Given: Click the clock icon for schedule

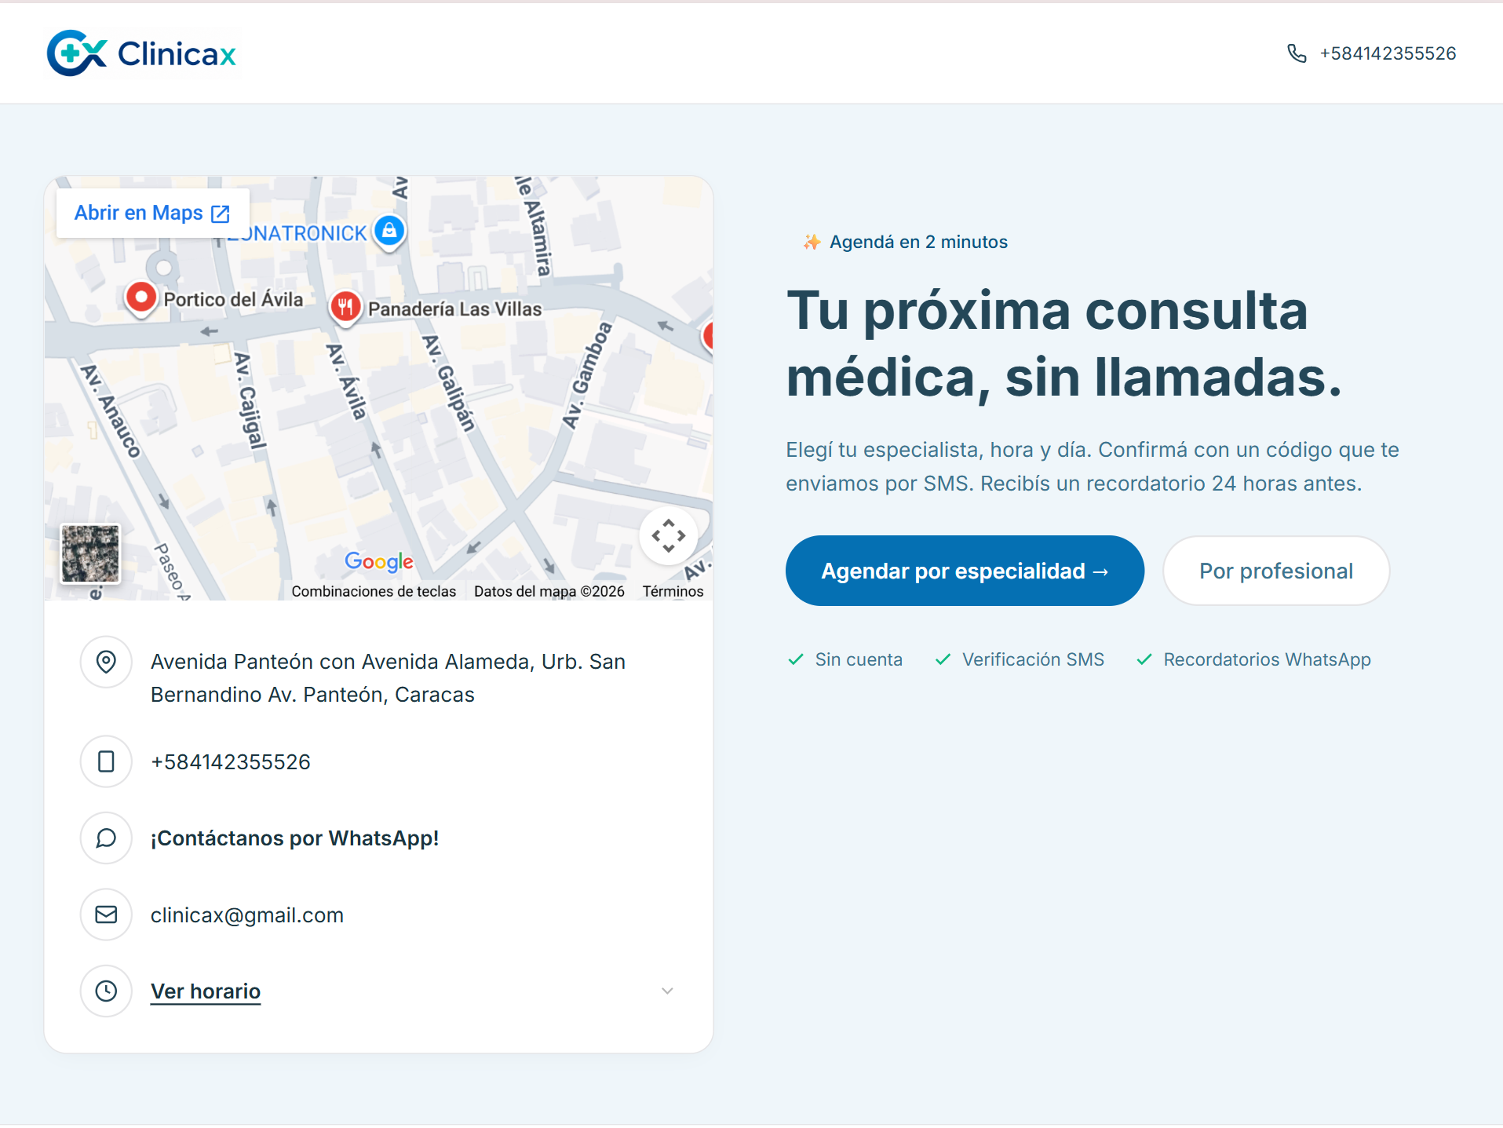Looking at the screenshot, I should tap(106, 991).
